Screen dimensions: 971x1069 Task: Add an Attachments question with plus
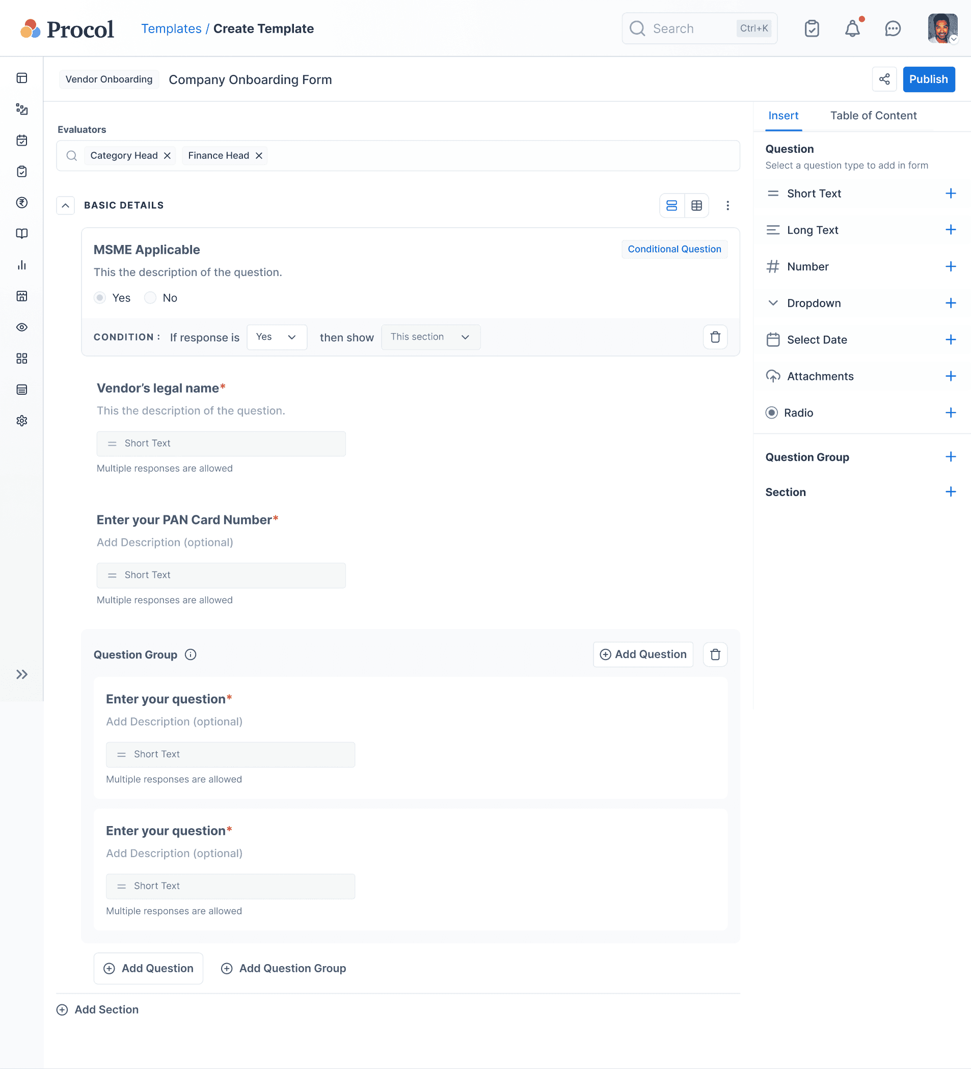(x=950, y=376)
